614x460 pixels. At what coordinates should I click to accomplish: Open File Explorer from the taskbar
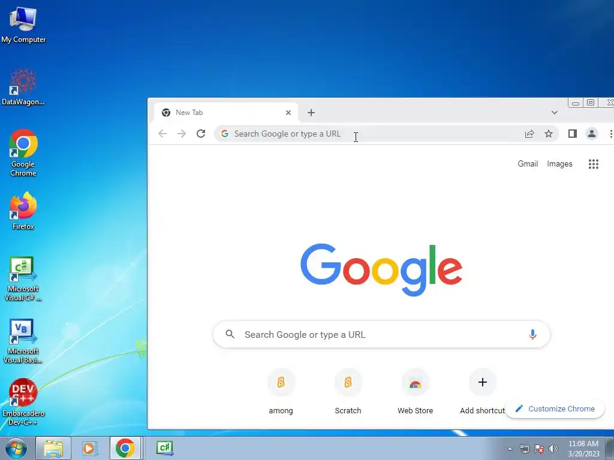point(53,448)
